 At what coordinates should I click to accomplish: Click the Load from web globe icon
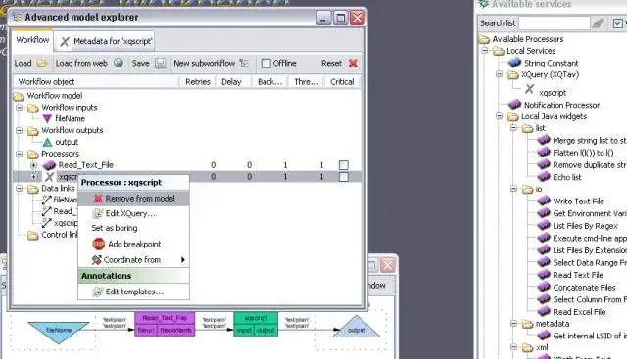[119, 63]
